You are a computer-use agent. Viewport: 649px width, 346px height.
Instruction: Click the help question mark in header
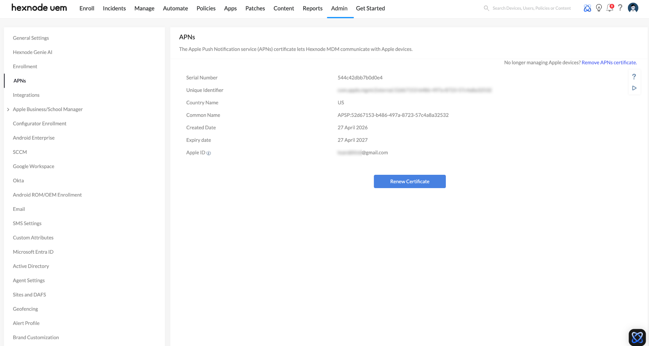620,8
